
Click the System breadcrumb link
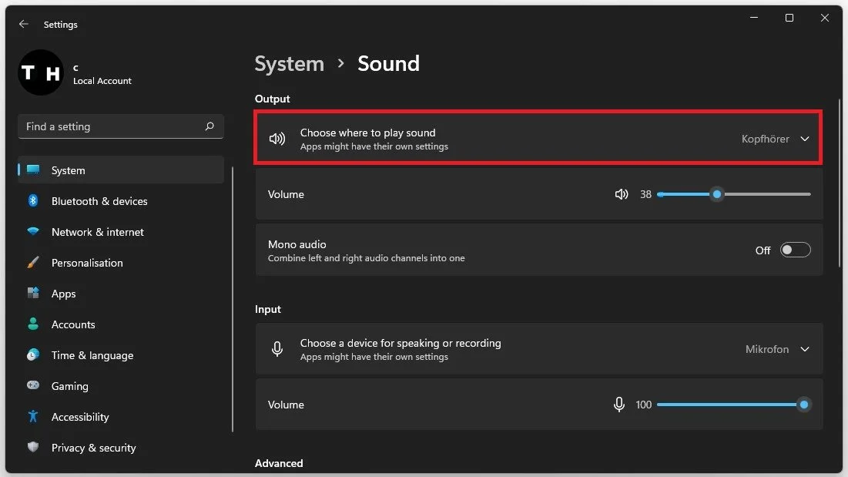289,63
